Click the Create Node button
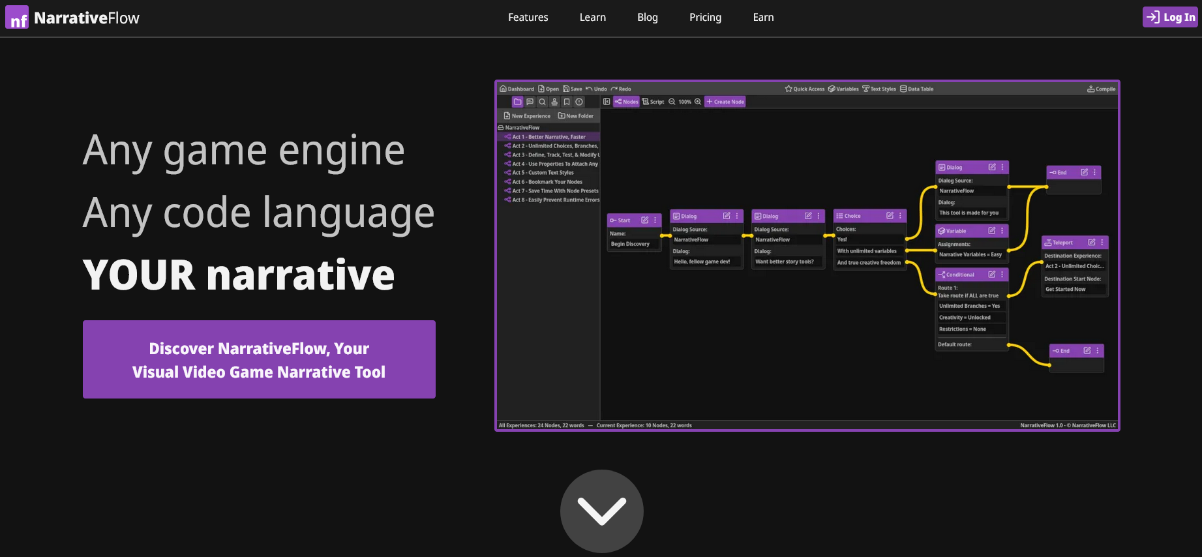The width and height of the screenshot is (1202, 557). coord(725,102)
